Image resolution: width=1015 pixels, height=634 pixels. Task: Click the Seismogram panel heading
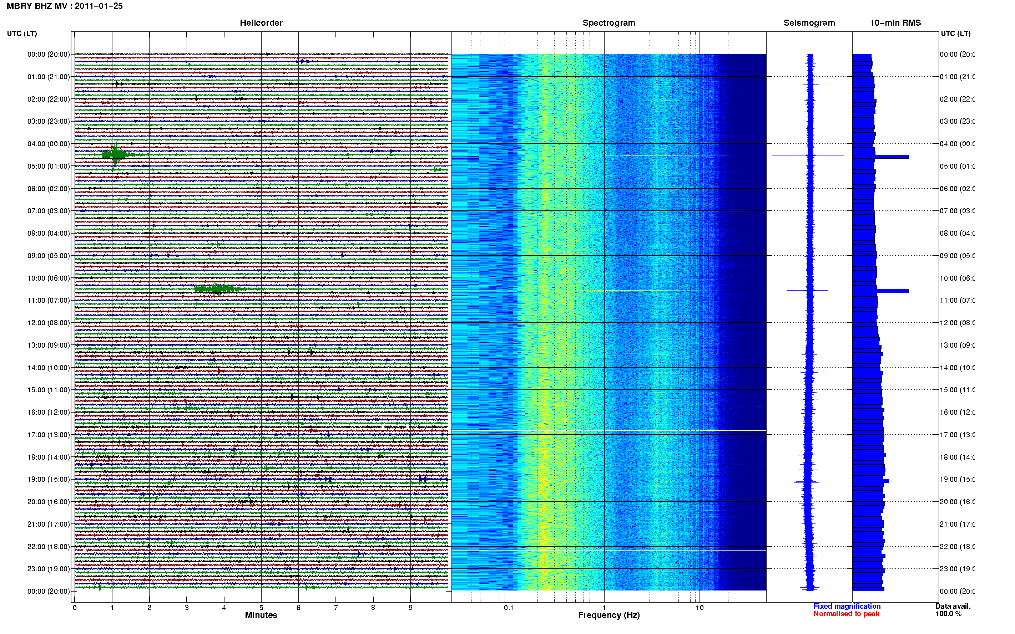point(809,23)
